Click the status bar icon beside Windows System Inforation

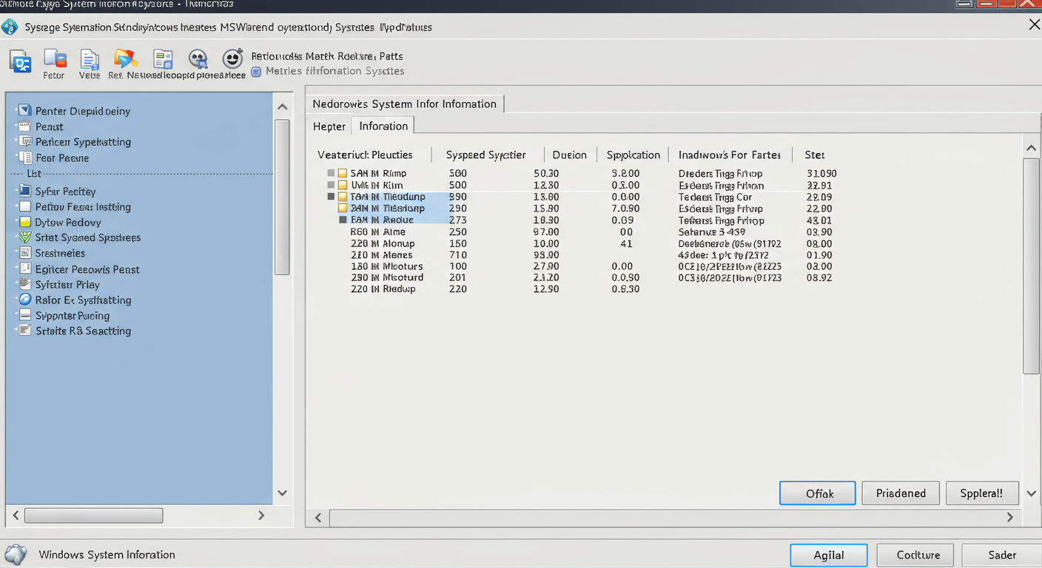(x=16, y=555)
